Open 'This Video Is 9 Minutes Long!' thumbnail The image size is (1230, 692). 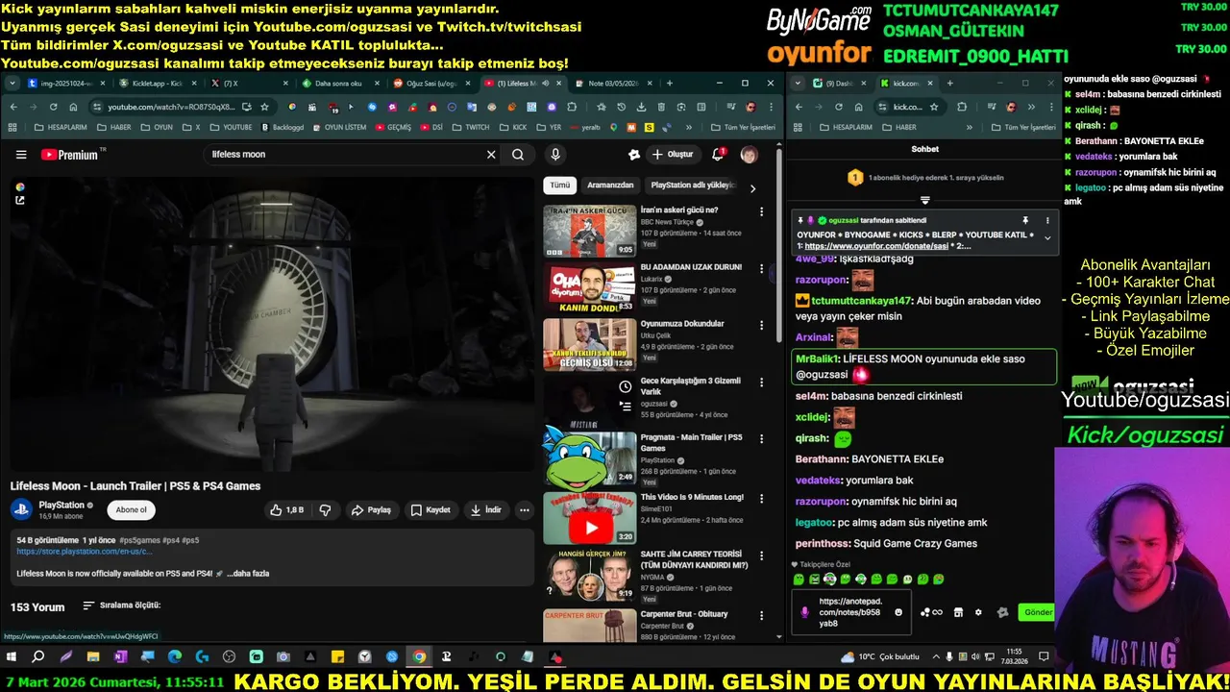[x=590, y=518]
